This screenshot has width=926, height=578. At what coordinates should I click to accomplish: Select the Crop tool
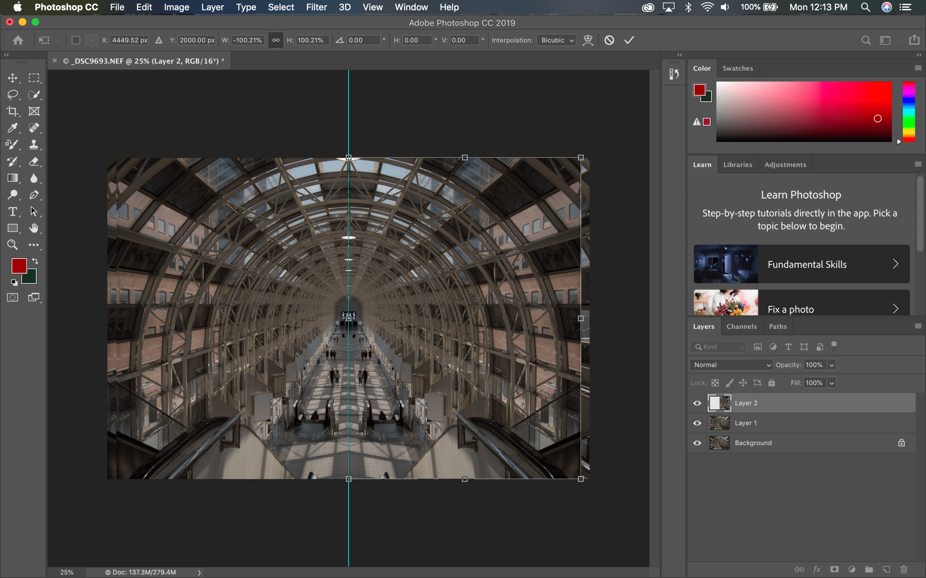coord(13,111)
